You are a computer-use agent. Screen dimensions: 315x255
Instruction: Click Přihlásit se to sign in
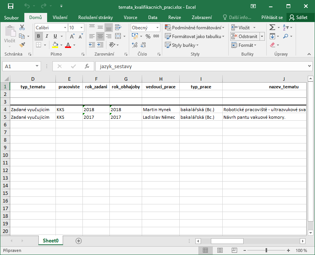click(x=272, y=18)
